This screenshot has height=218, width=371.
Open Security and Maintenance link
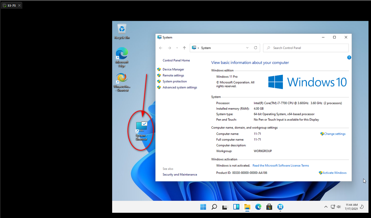(180, 175)
